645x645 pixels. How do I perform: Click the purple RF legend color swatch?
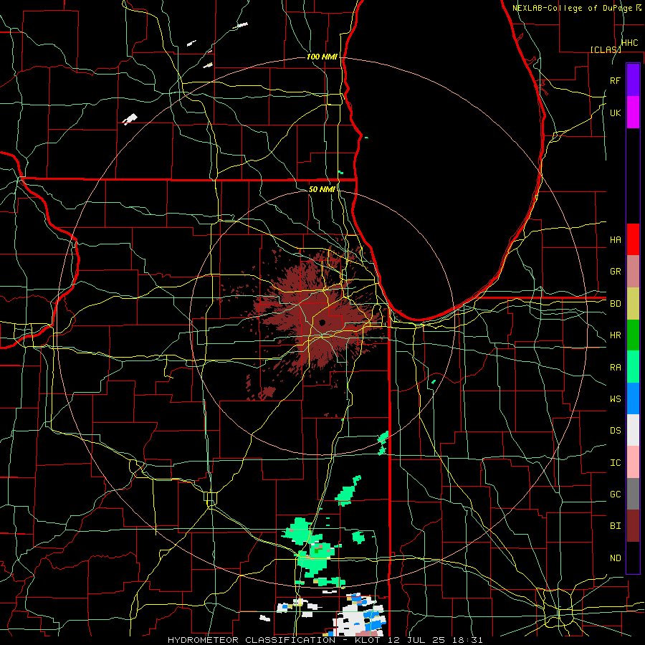click(x=633, y=80)
